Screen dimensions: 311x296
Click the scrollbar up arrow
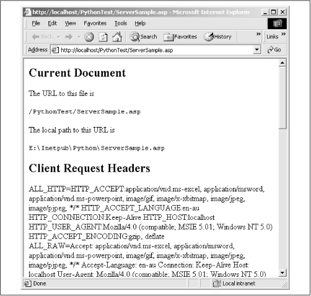click(283, 63)
